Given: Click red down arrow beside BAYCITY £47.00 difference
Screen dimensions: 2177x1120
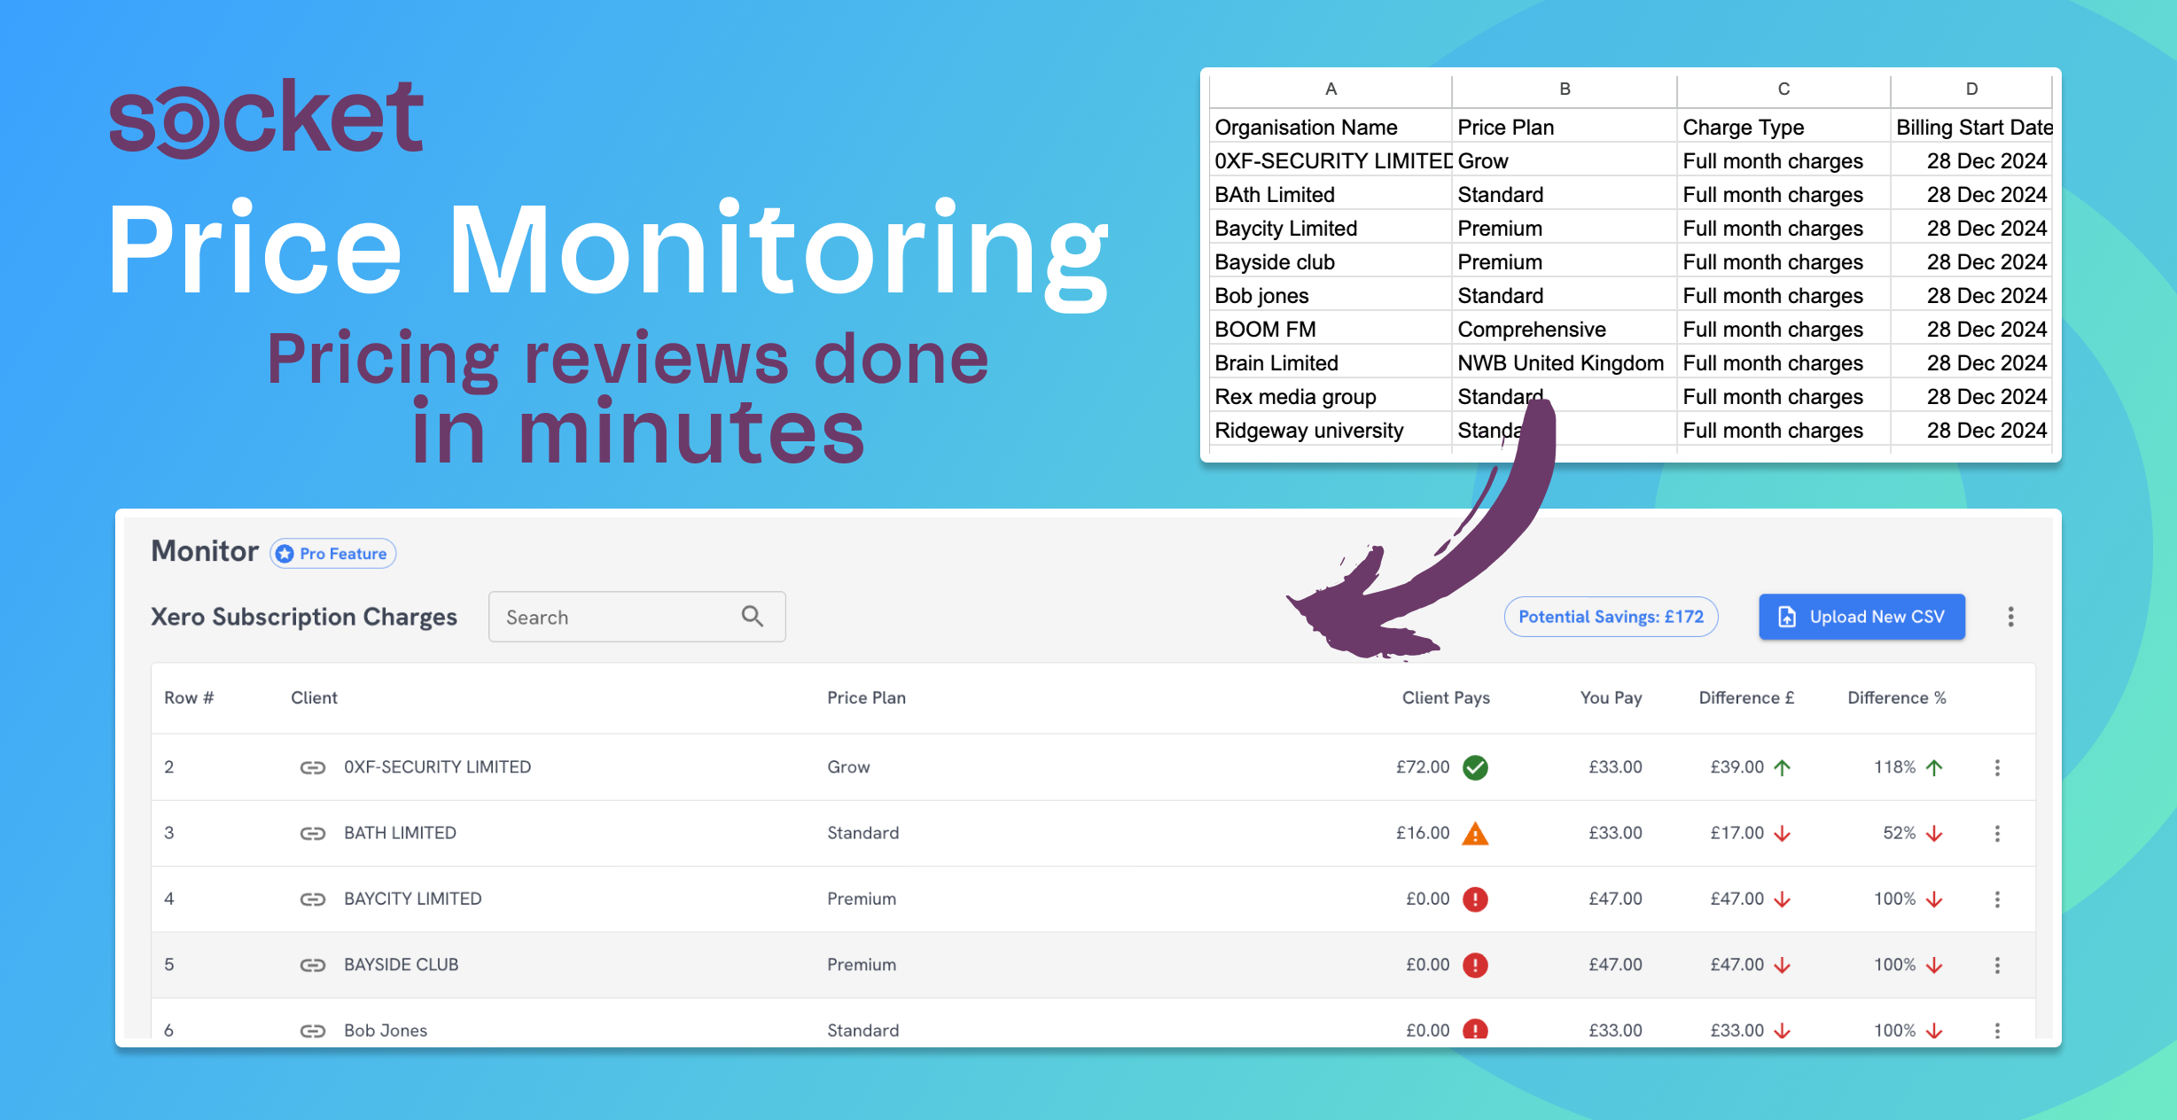Looking at the screenshot, I should 1782,899.
